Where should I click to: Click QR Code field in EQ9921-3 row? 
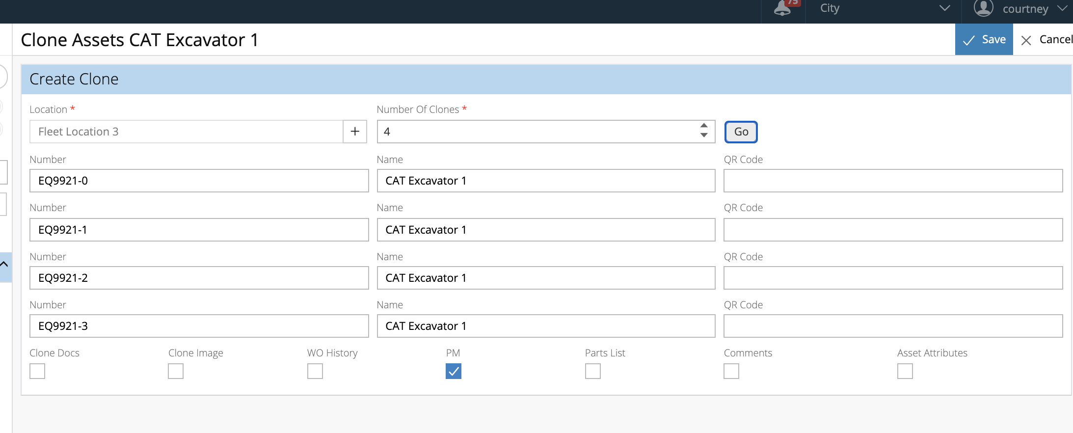click(x=893, y=326)
